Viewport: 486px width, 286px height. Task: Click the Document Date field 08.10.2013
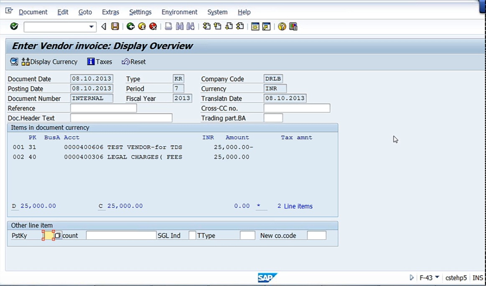92,78
